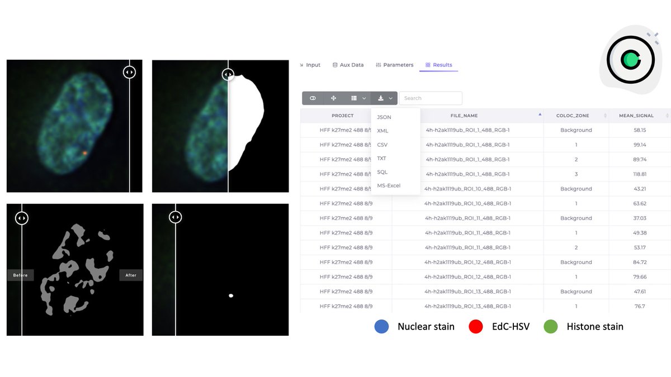Viewport: 671px width, 377px height.
Task: Click the 76.7 mean signal cell
Action: [640, 306]
